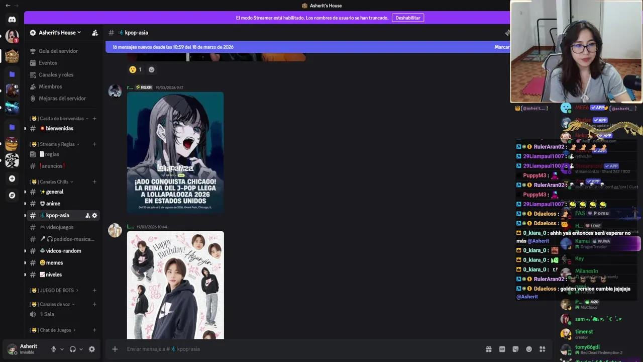Open the Discover servers compass icon
This screenshot has height=362, width=643.
(x=12, y=195)
